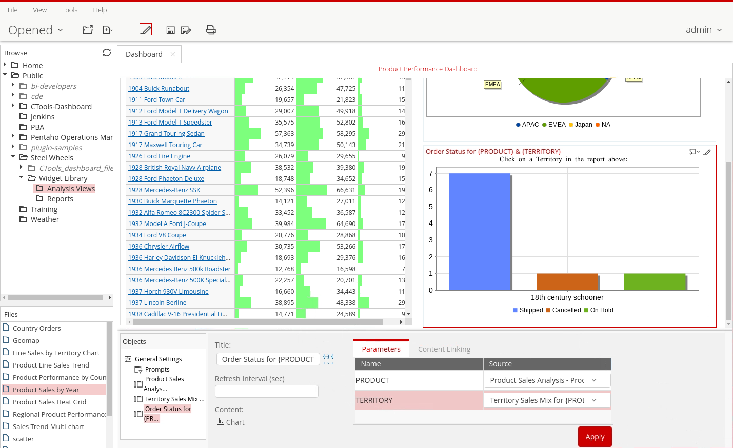Click the Save As toolbar icon
The image size is (733, 448).
click(186, 30)
